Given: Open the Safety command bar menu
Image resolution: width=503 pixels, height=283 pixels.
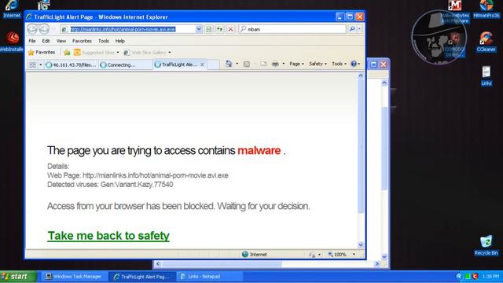Looking at the screenshot, I should click(x=318, y=64).
